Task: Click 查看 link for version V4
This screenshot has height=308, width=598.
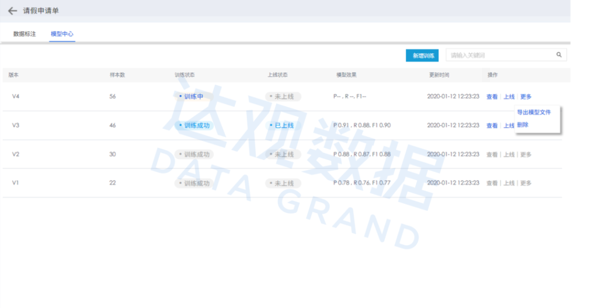Action: tap(492, 97)
